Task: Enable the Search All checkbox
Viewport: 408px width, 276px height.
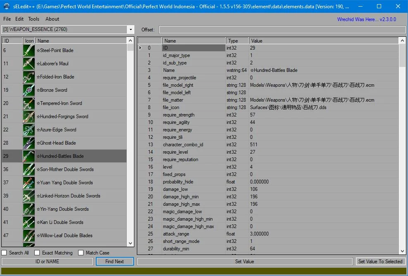Action: pyautogui.click(x=4, y=252)
